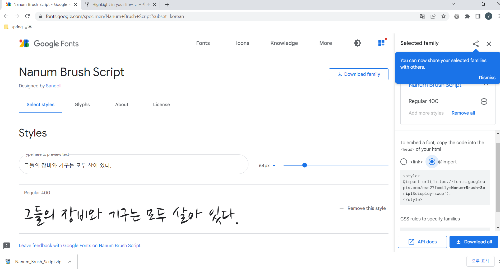Open designer Sandoll link
Viewport: 500px width, 269px height.
click(54, 86)
